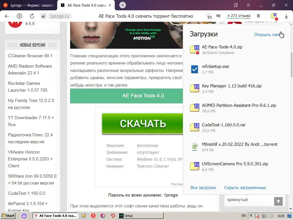The height and width of the screenshot is (220, 293).
Task: Click the CudaText-1.160.0.0.rar archive icon
Action: tap(195, 127)
